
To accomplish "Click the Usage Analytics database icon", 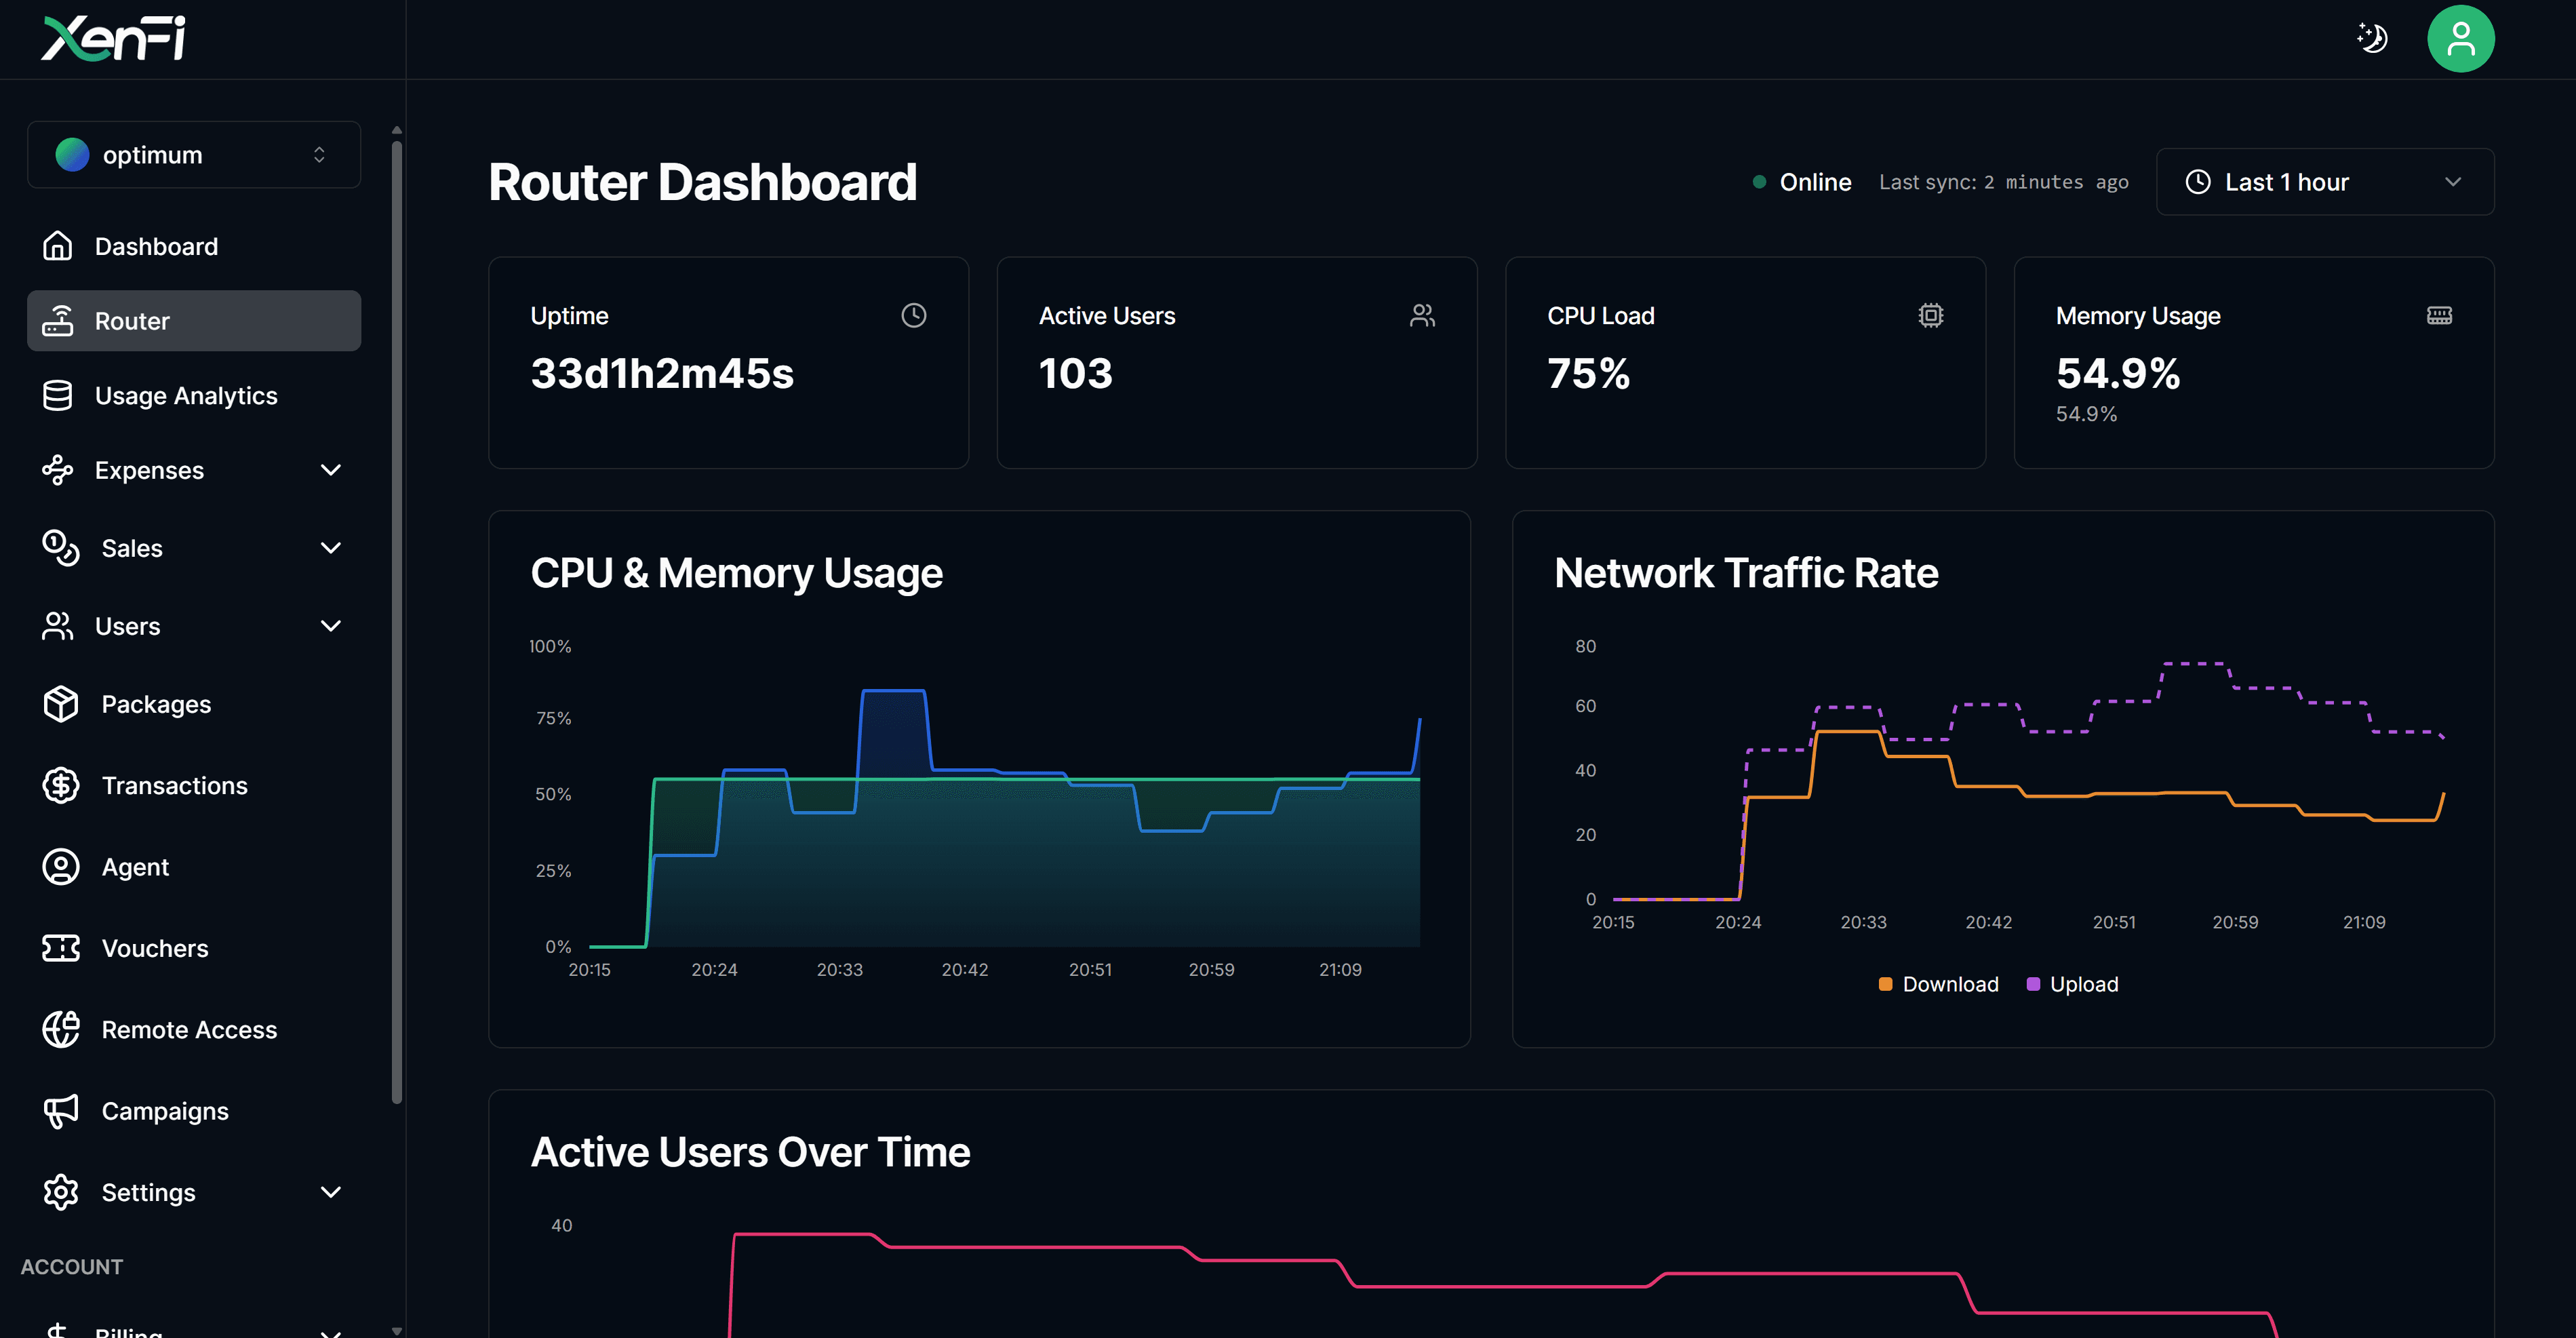I will tap(58, 396).
